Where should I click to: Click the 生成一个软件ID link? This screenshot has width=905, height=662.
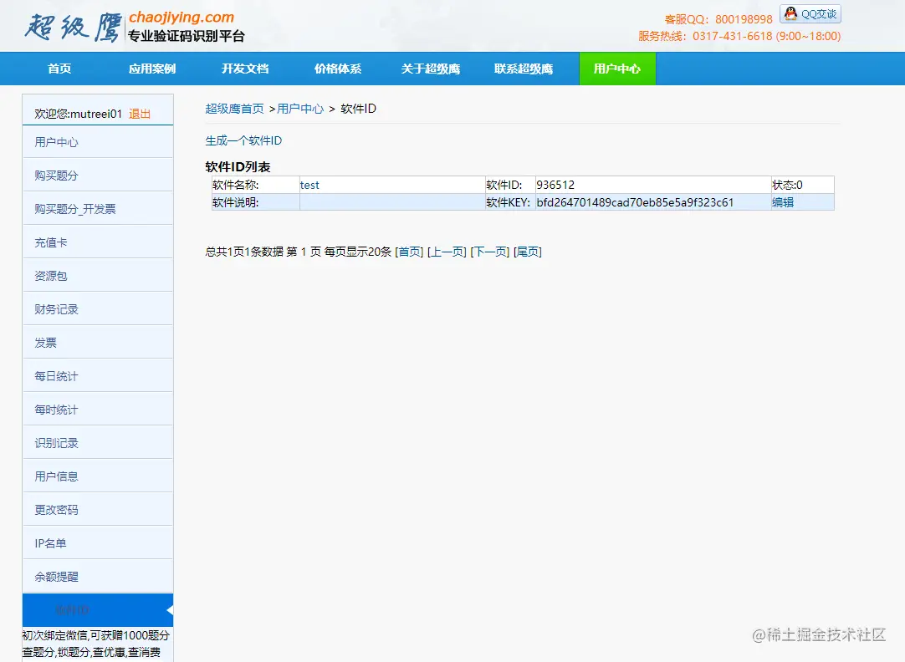[243, 140]
